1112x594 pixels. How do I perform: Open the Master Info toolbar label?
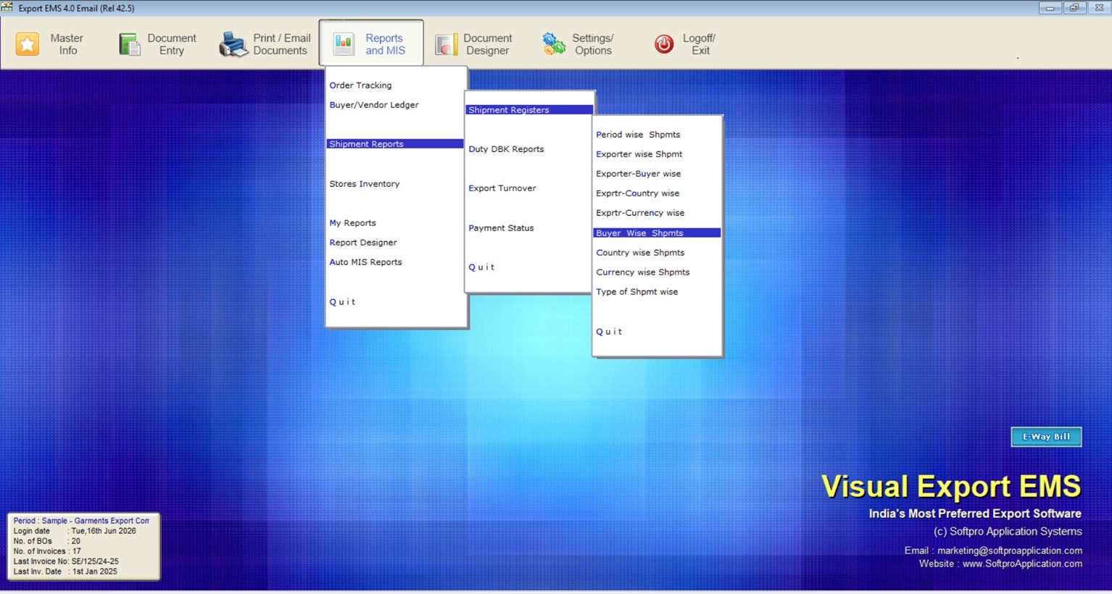[67, 44]
